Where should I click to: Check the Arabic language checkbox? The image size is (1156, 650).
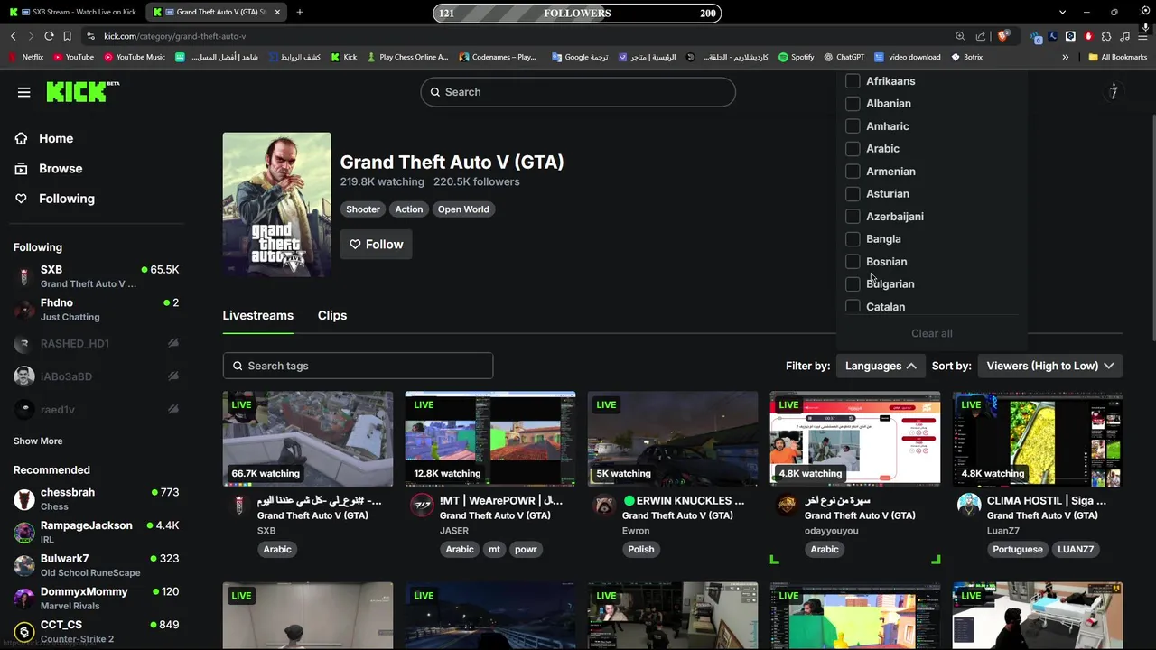pyautogui.click(x=853, y=149)
